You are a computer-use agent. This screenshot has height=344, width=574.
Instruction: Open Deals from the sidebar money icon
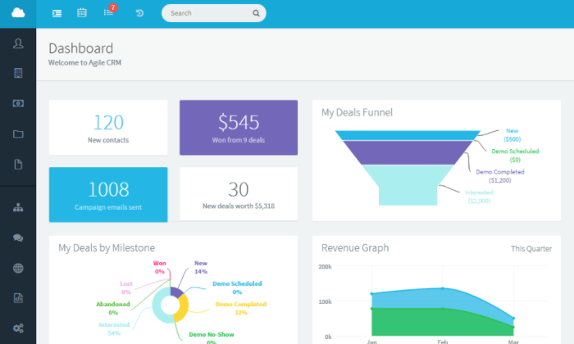18,103
